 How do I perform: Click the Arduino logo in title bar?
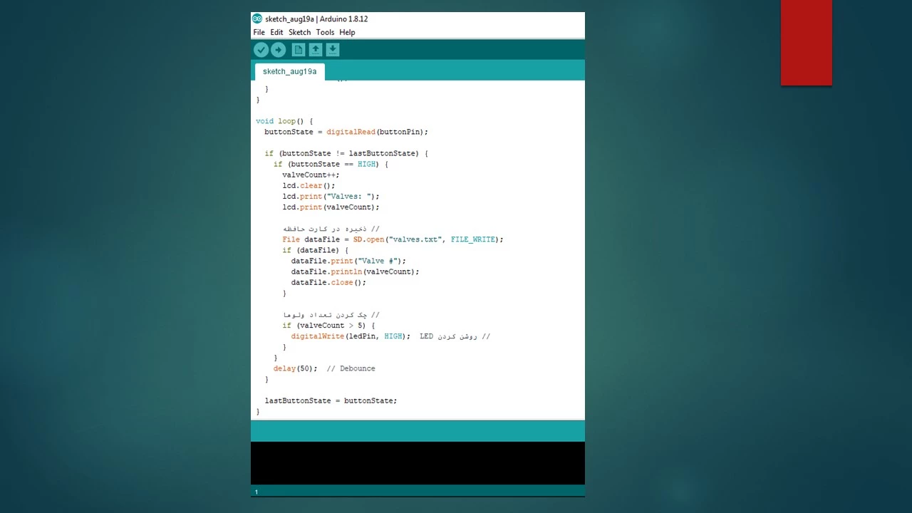pyautogui.click(x=257, y=19)
